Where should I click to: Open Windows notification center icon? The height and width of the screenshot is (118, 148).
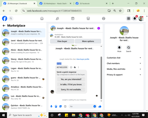(143, 115)
